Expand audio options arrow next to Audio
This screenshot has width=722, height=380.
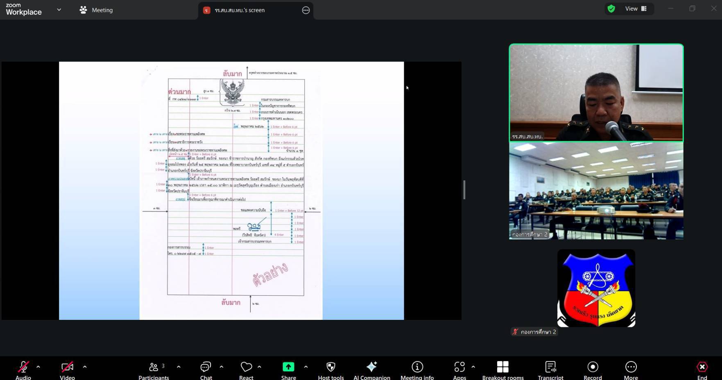click(38, 367)
